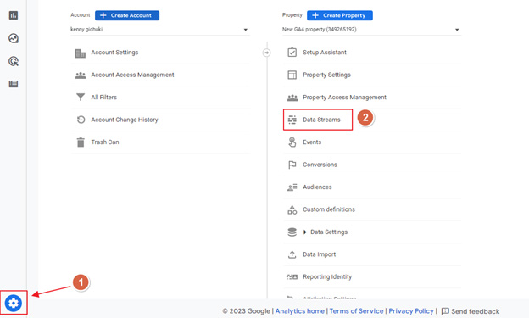Click the Data Streams icon
This screenshot has width=529, height=318.
click(x=292, y=120)
